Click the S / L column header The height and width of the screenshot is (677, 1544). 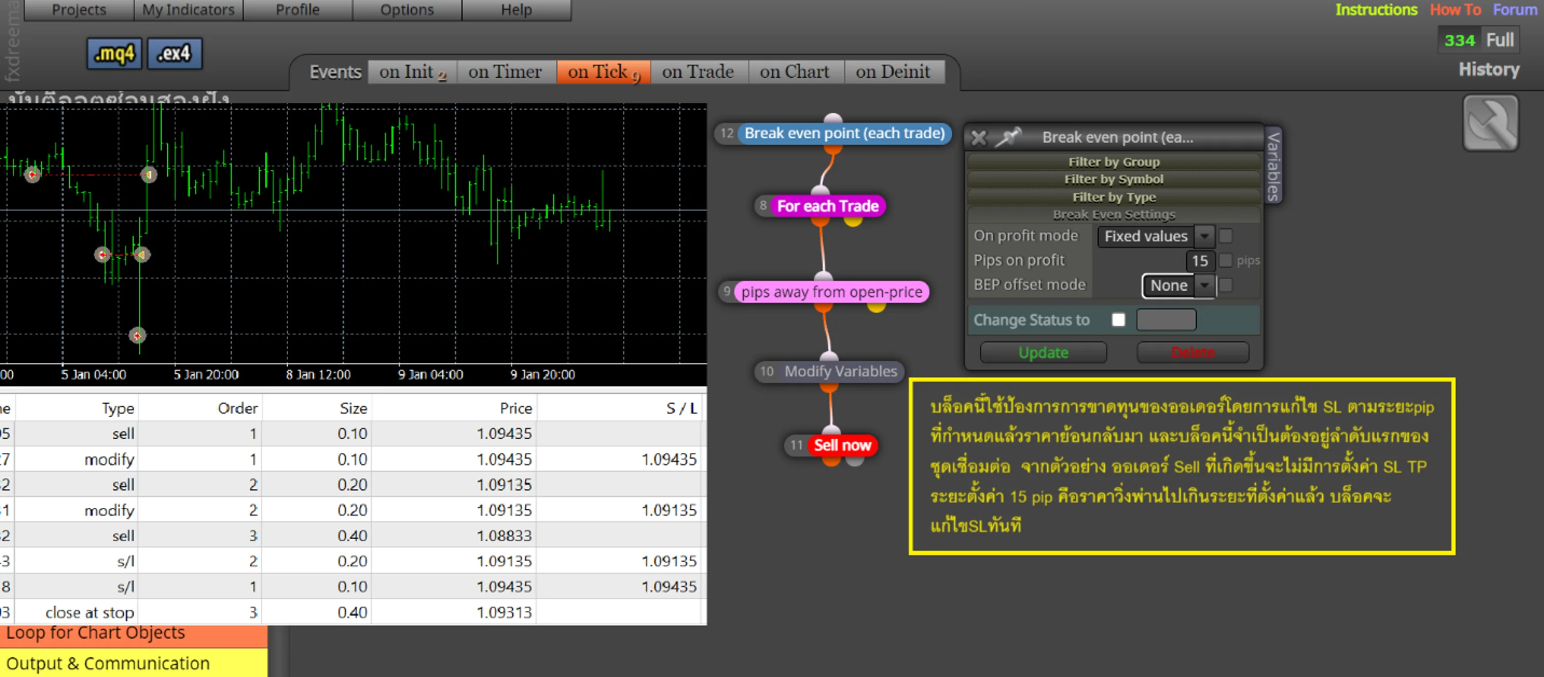681,409
